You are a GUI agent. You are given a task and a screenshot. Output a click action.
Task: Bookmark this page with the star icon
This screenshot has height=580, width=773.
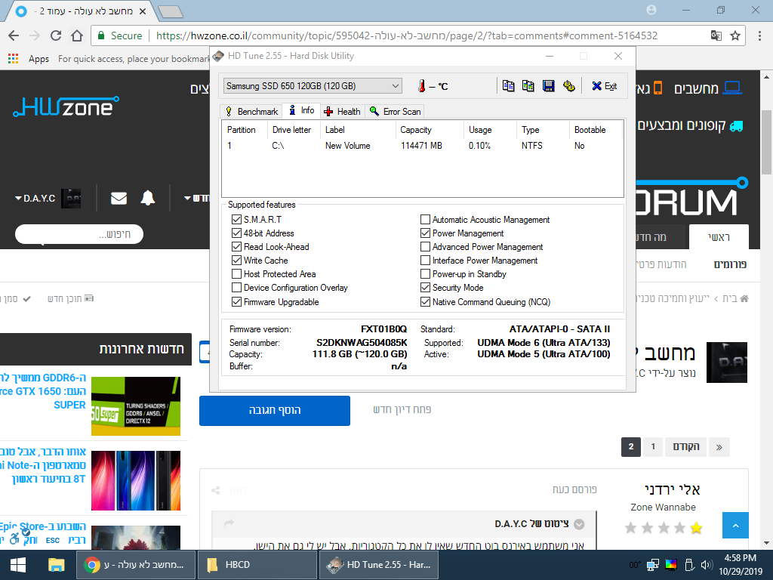coord(735,35)
